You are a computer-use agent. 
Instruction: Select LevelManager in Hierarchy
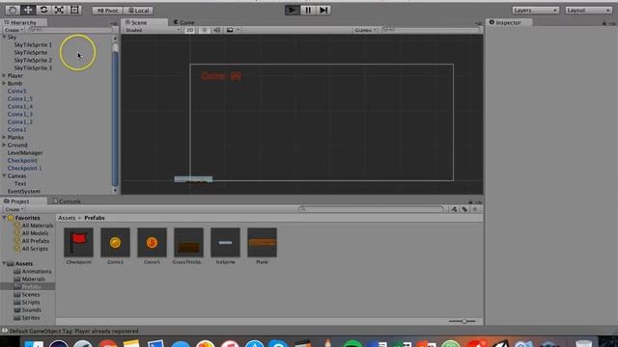tap(25, 152)
